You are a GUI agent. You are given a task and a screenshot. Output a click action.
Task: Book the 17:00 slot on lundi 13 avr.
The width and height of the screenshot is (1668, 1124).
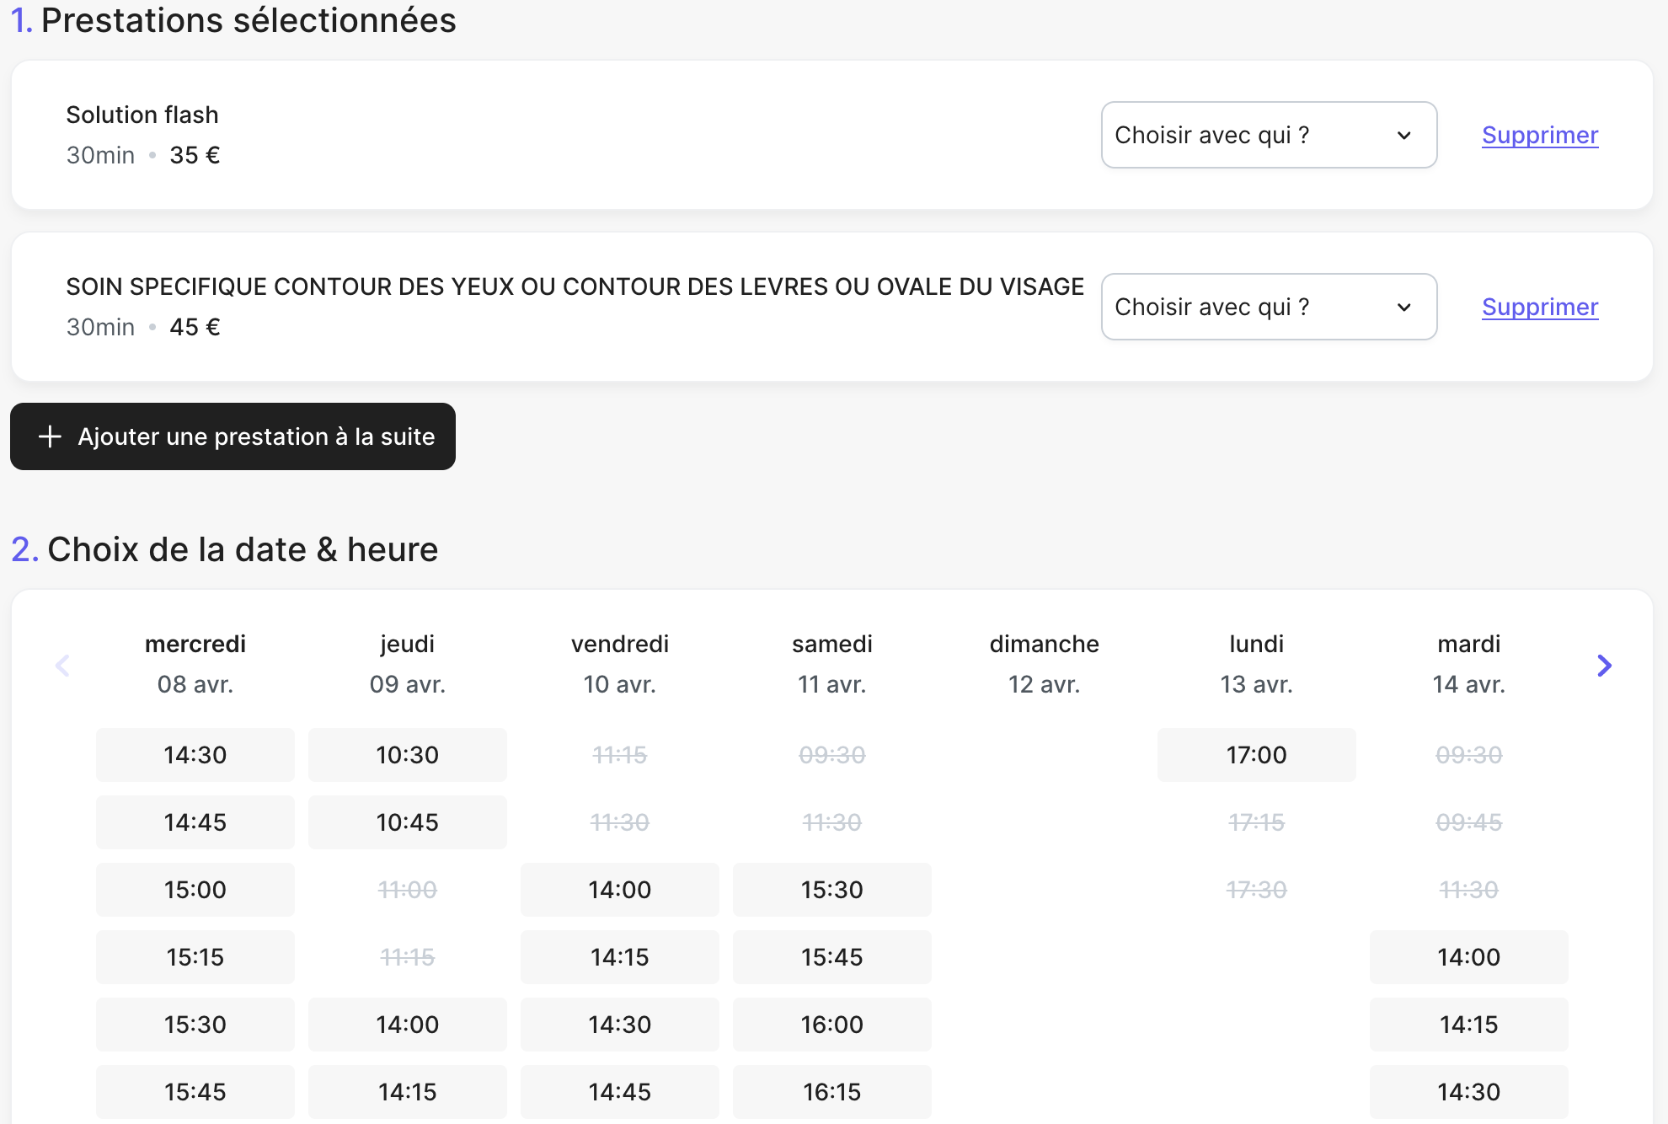click(x=1256, y=755)
